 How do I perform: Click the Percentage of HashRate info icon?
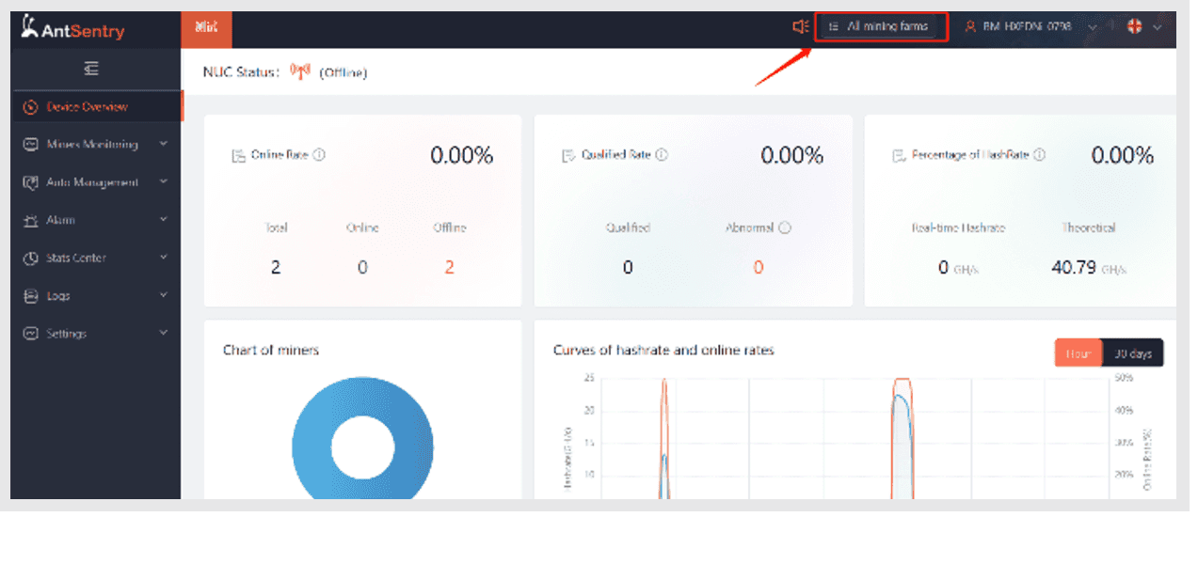[1039, 155]
